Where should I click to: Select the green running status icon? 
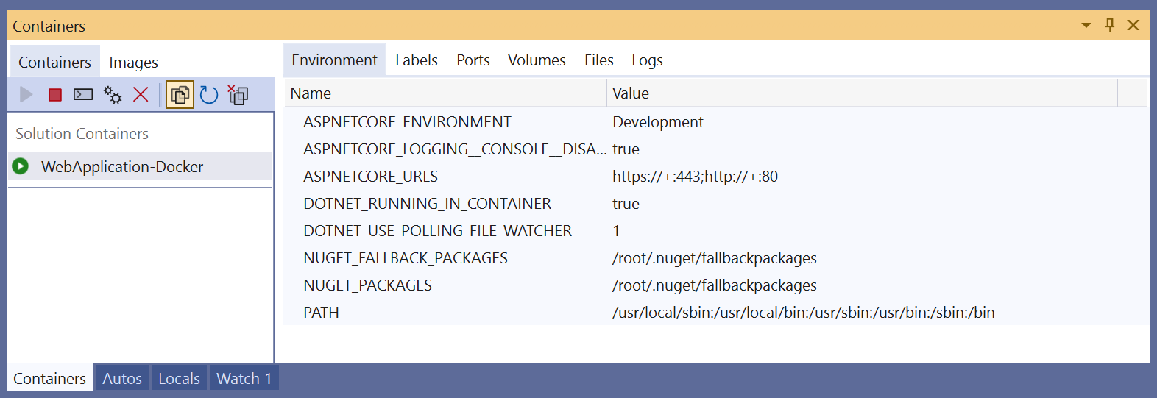click(21, 166)
